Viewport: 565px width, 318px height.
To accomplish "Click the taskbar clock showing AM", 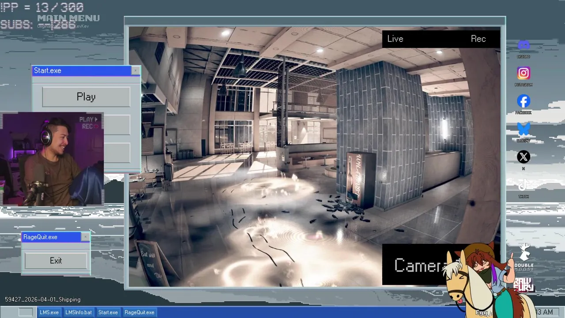I will click(x=544, y=312).
